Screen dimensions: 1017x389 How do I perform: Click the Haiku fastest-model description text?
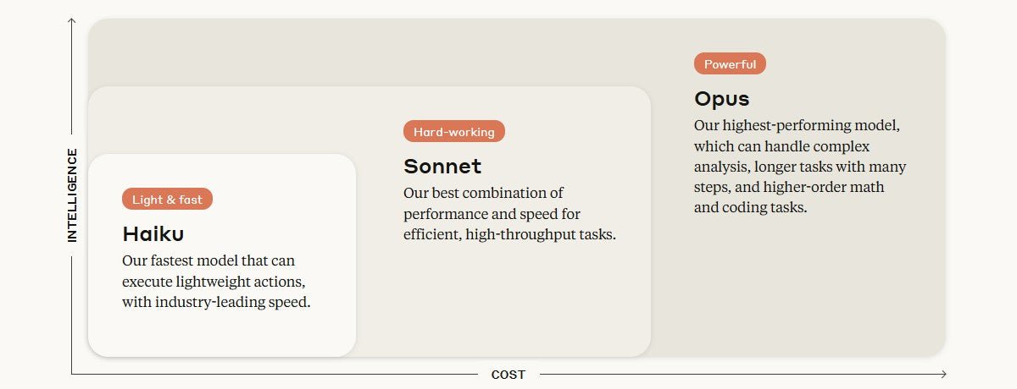click(216, 281)
